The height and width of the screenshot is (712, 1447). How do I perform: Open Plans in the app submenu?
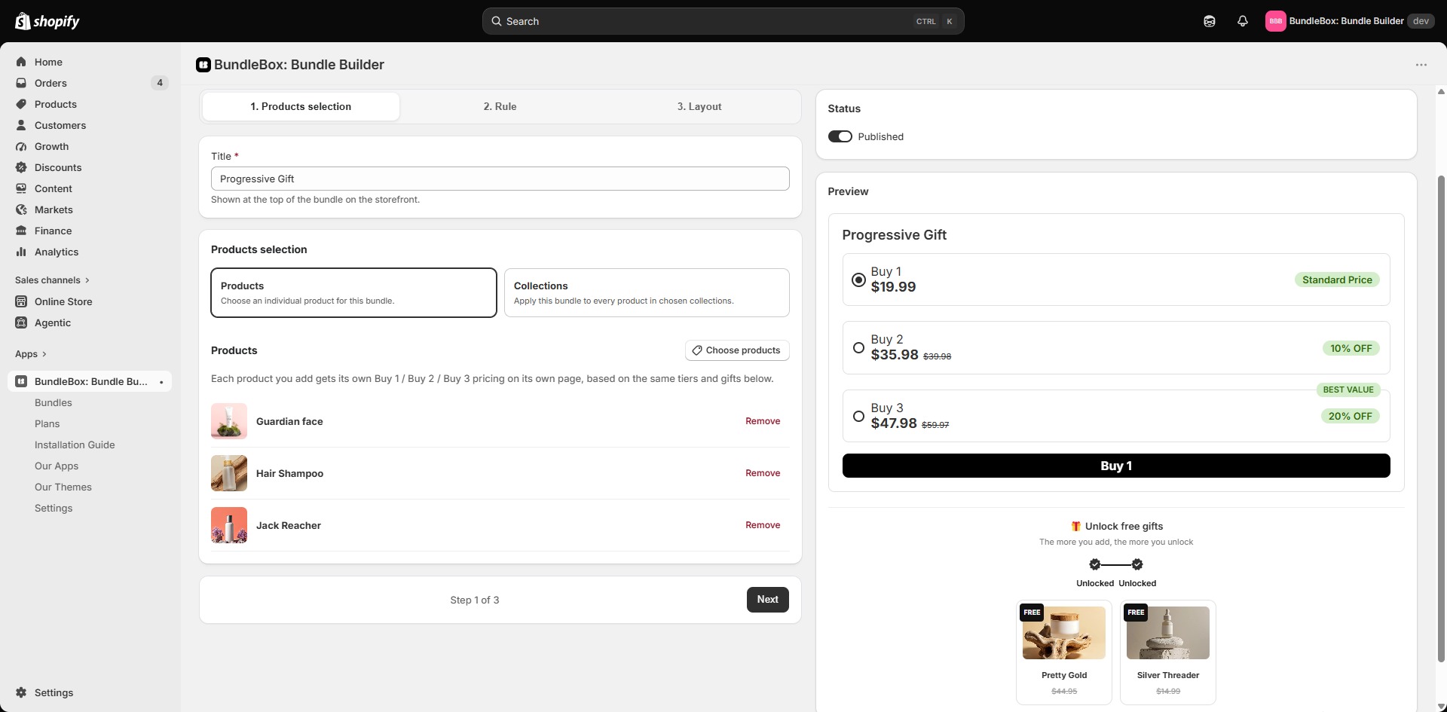pos(47,424)
